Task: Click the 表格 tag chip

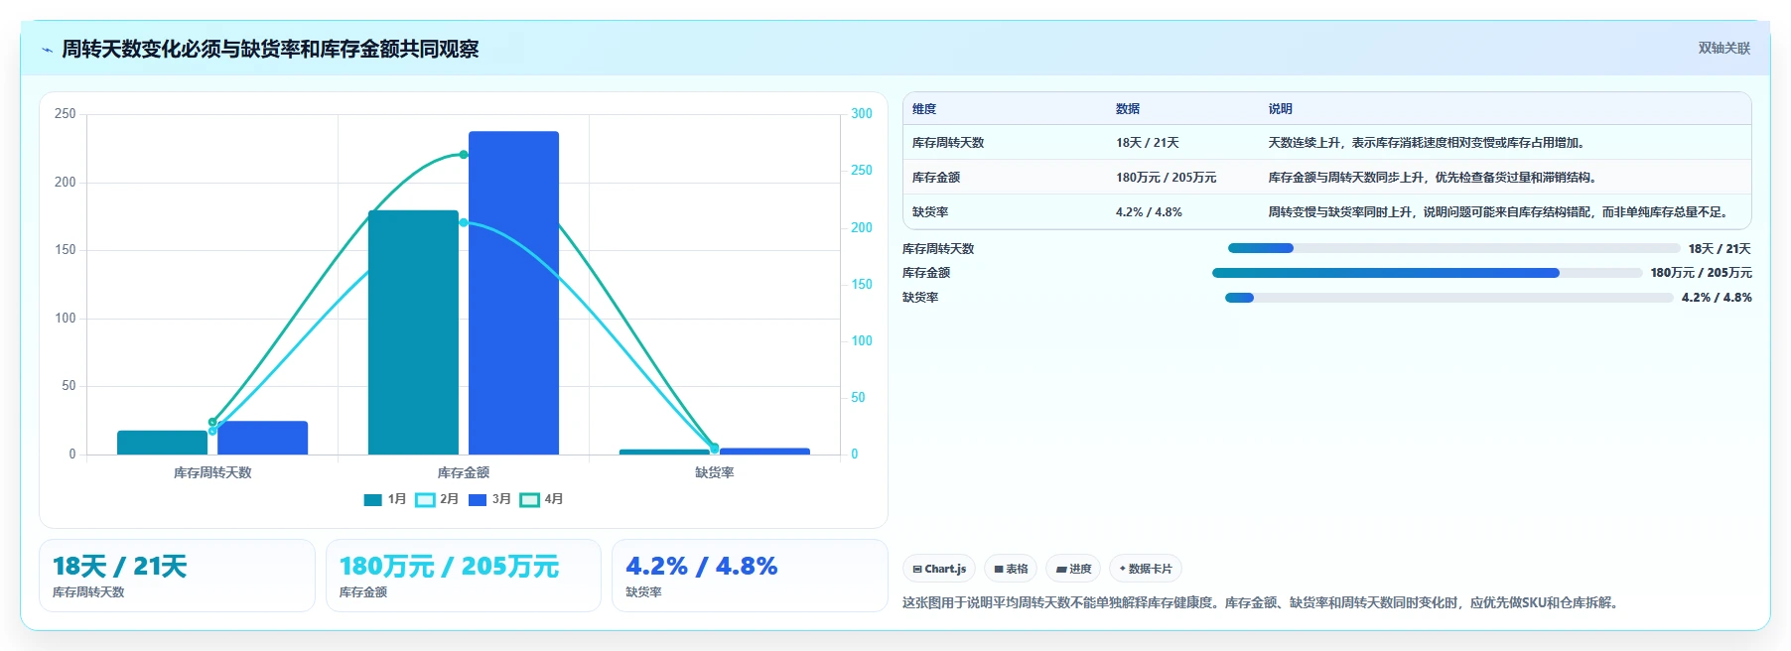Action: click(1011, 569)
